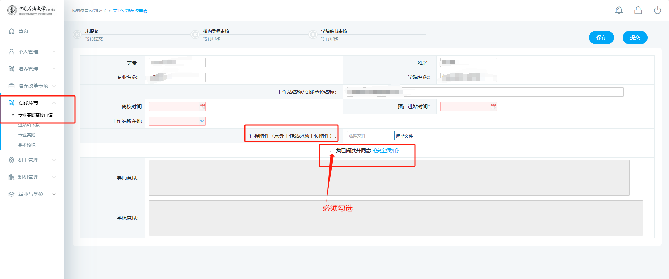Image resolution: width=669 pixels, height=279 pixels.
Task: Open the calendar picker for 离校时间
Action: 202,107
